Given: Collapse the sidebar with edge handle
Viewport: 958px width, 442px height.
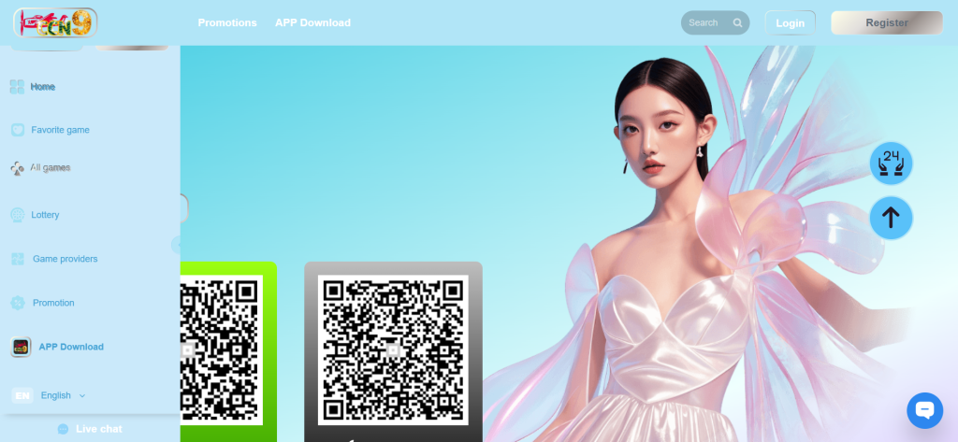Looking at the screenshot, I should (176, 245).
